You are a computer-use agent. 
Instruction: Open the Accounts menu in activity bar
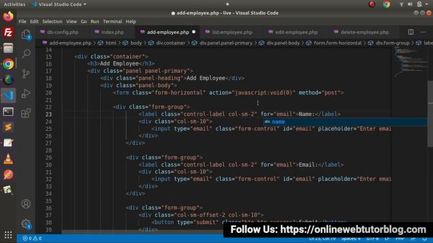[x=26, y=204]
